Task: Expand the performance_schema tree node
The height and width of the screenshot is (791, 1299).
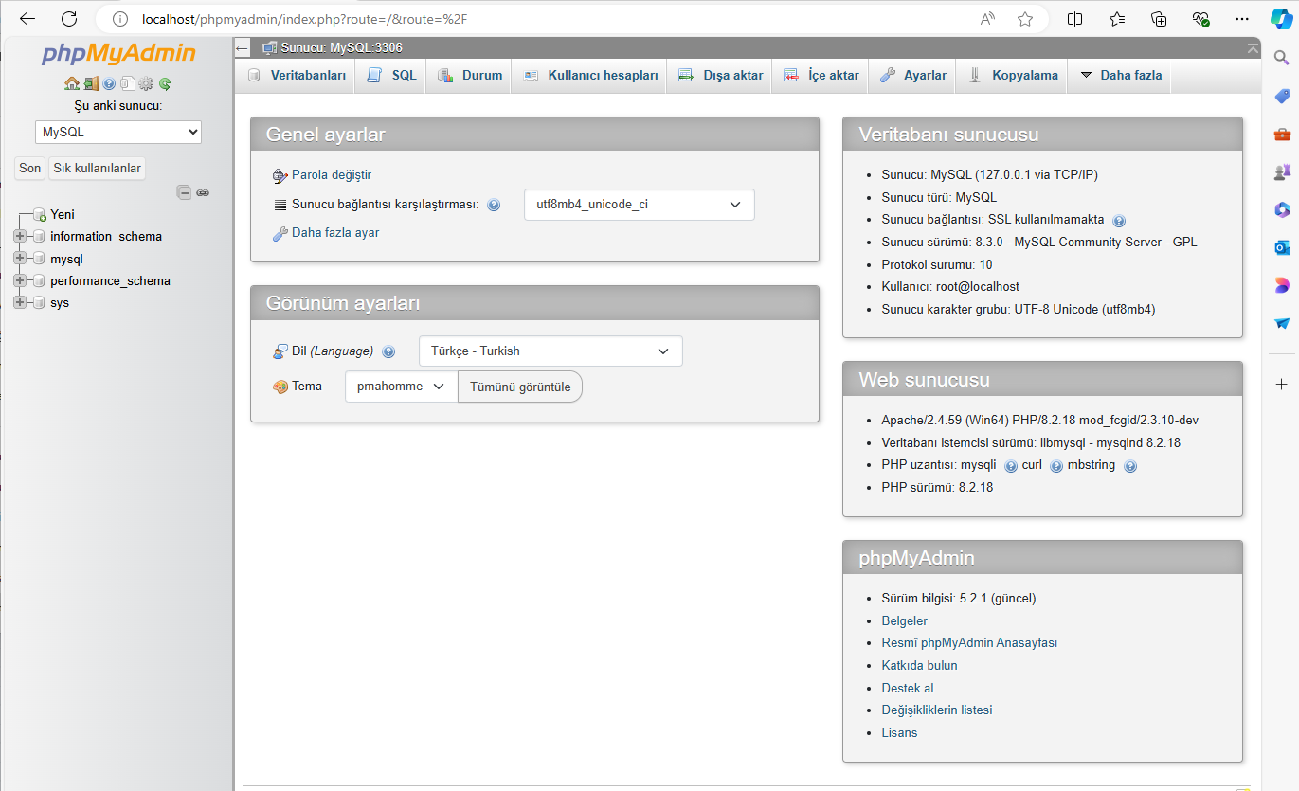Action: point(20,281)
